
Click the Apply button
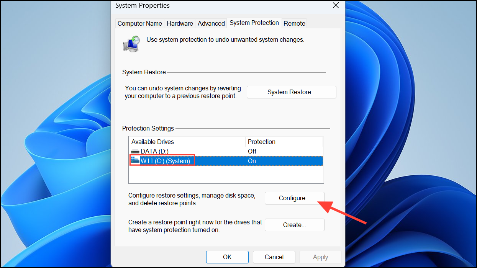pos(320,257)
